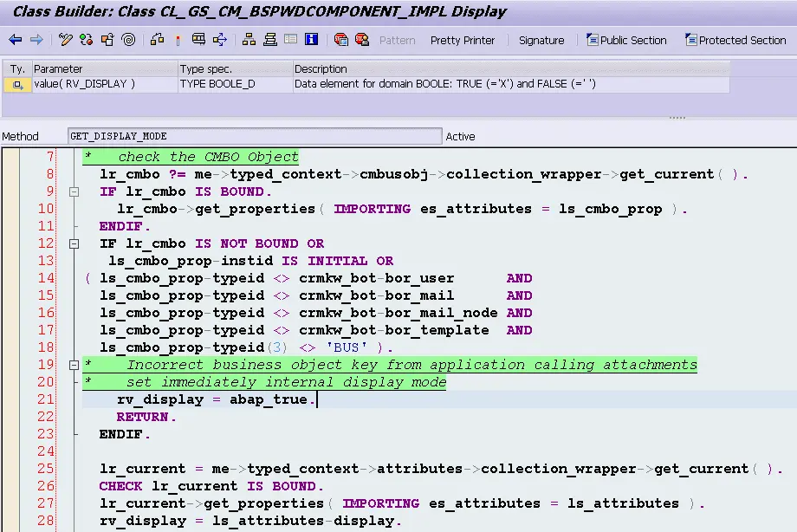Select the value( RV_DISPLAY ) parameter cell
797x532 pixels.
click(x=104, y=84)
